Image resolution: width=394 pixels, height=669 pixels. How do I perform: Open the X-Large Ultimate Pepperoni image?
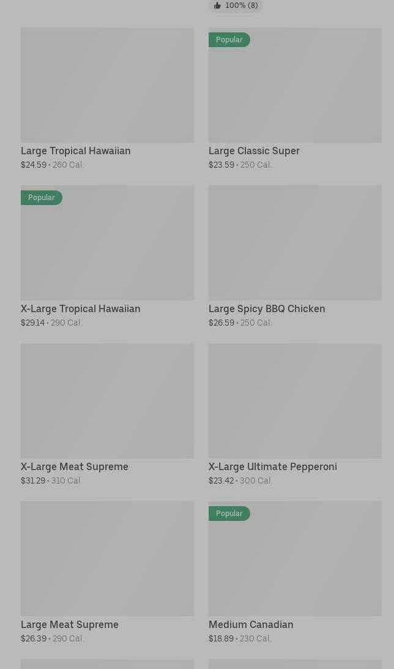coord(295,401)
